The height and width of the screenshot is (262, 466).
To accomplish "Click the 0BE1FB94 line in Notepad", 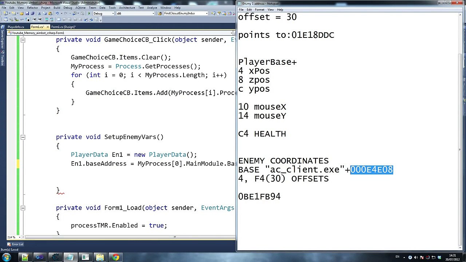I will click(x=259, y=196).
